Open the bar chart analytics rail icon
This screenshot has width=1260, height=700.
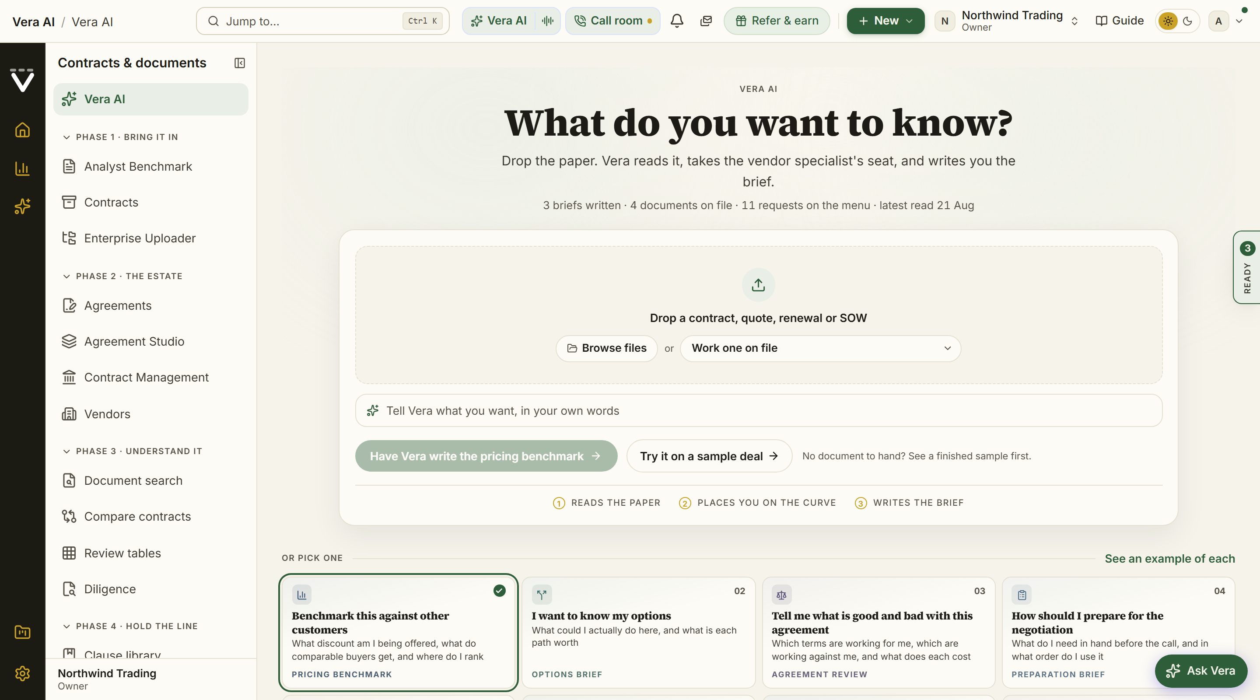22,168
